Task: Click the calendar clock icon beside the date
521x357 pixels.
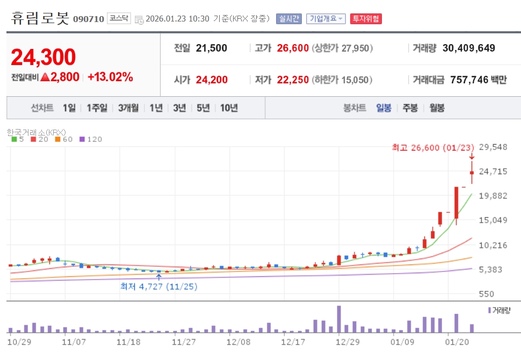Action: [x=139, y=19]
